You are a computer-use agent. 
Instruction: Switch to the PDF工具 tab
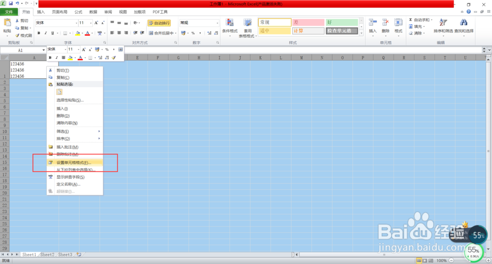pyautogui.click(x=160, y=12)
